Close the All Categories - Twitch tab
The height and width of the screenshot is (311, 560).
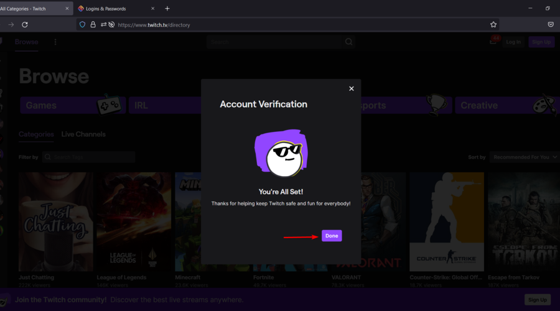(67, 9)
